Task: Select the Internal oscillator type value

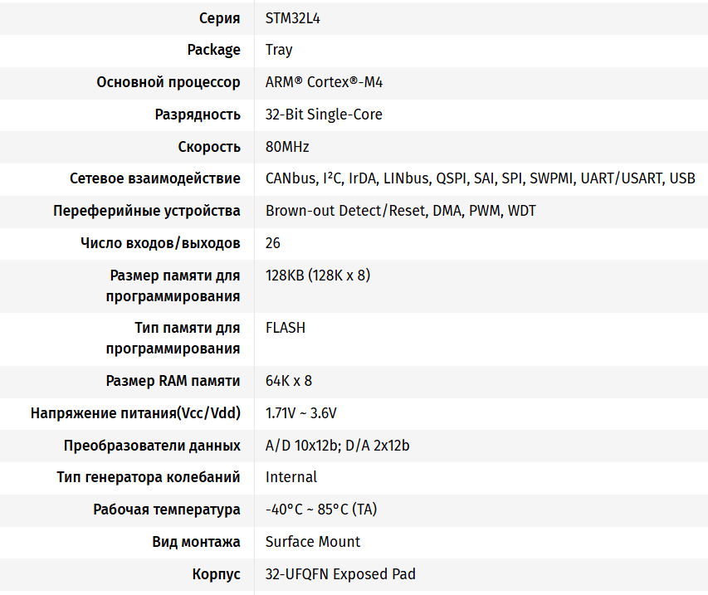Action: pyautogui.click(x=291, y=477)
